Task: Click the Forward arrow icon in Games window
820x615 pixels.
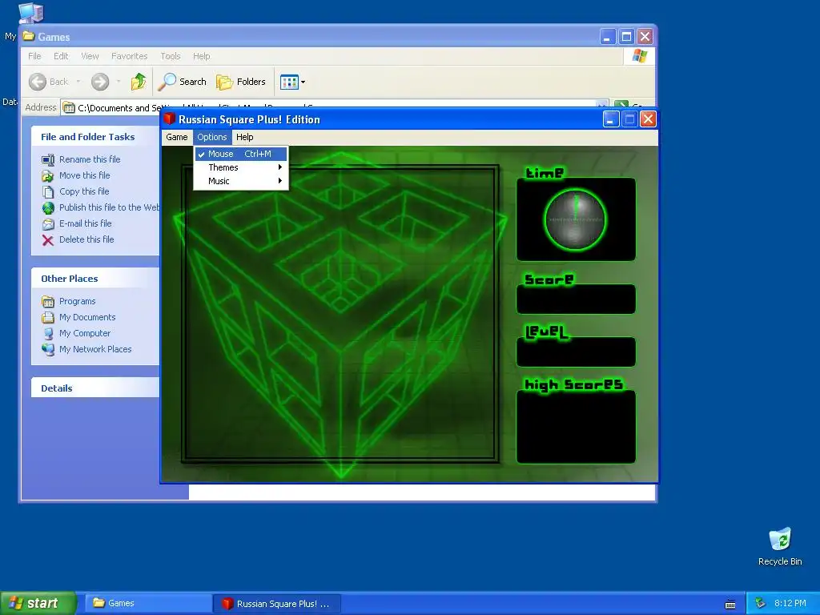Action: coord(100,82)
